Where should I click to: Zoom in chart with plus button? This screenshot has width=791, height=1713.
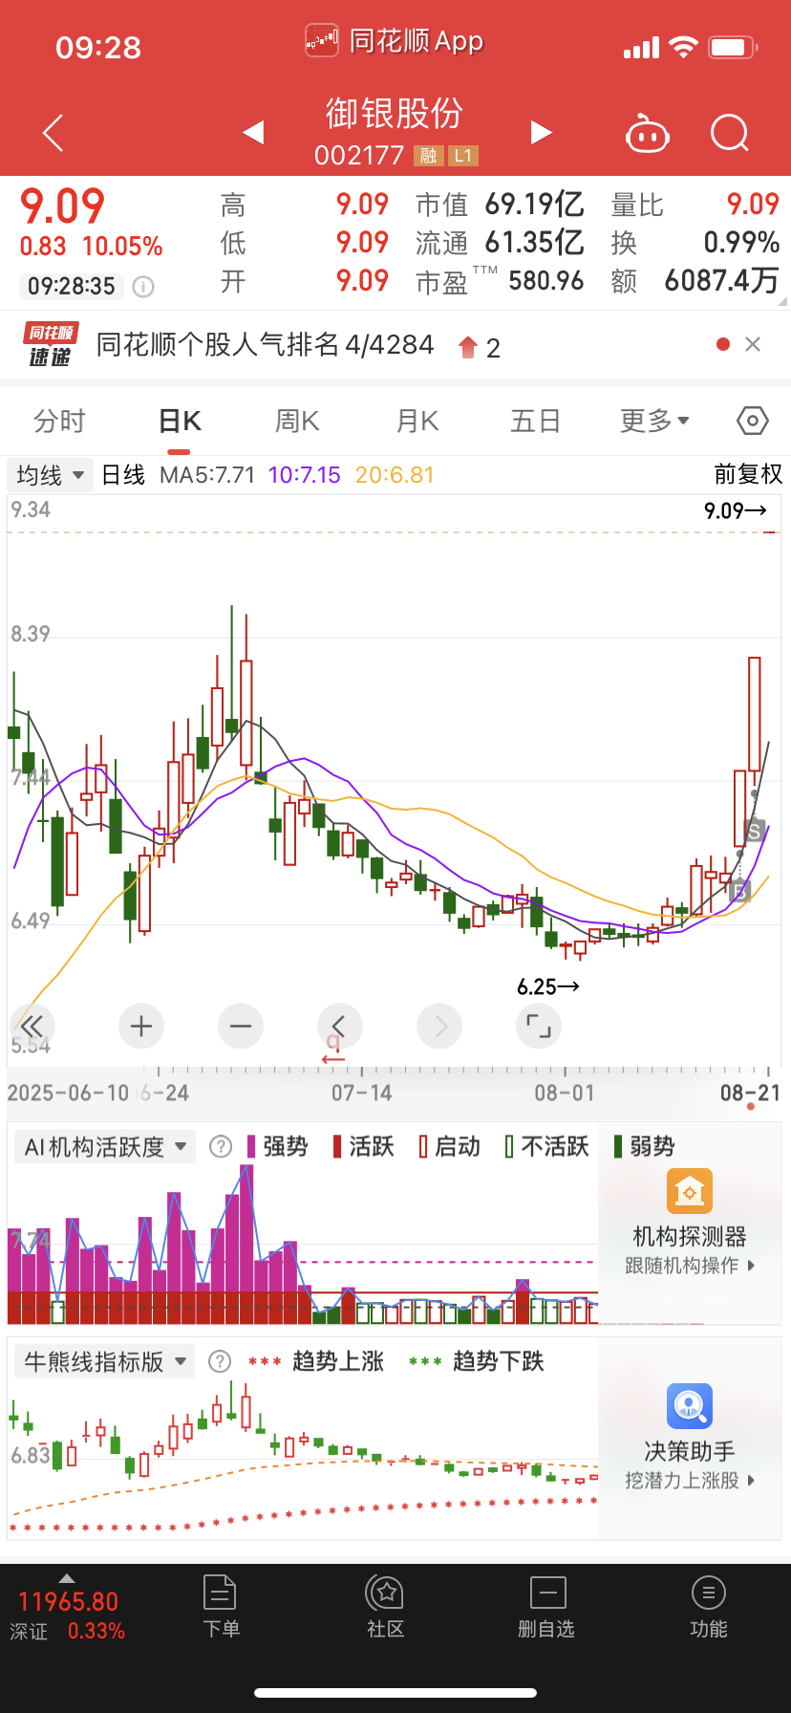point(141,1027)
